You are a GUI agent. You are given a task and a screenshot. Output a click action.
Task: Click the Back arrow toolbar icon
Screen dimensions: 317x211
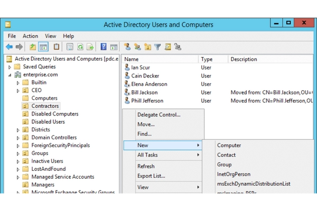click(10, 47)
